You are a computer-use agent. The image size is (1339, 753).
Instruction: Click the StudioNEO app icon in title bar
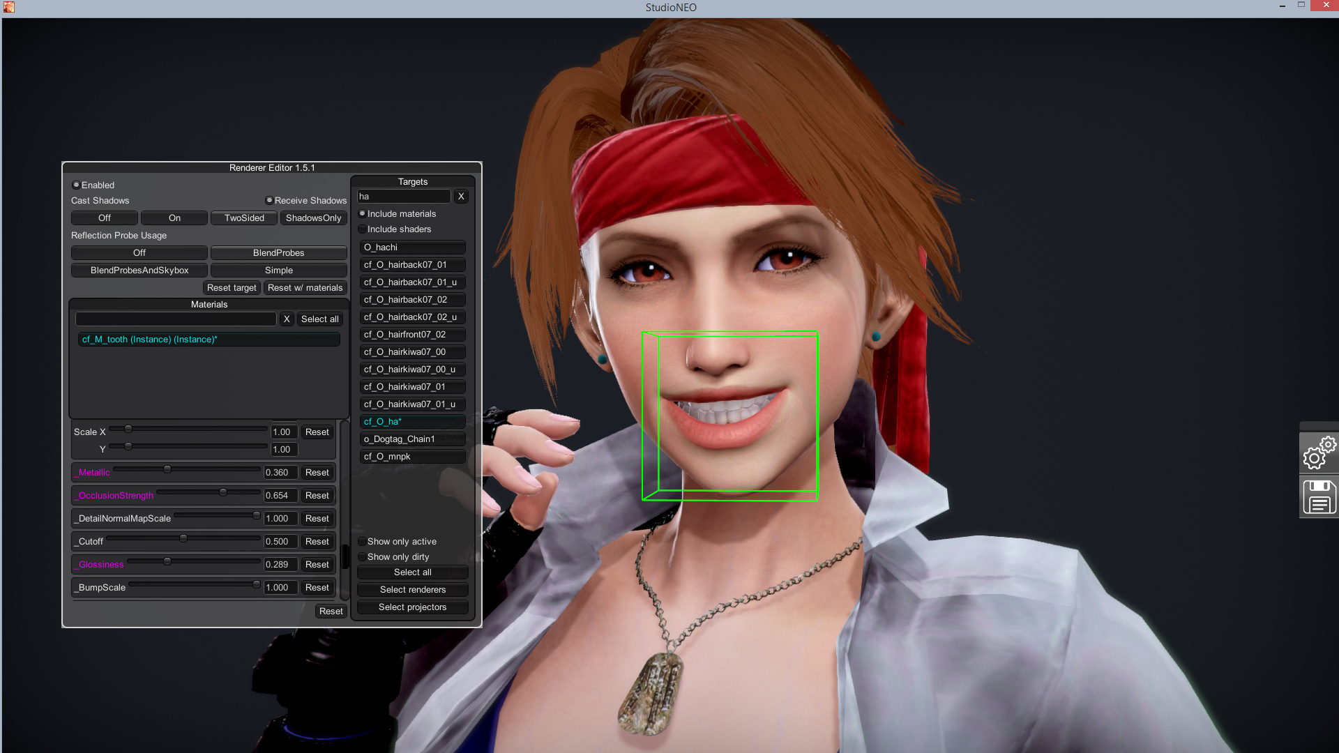[9, 7]
